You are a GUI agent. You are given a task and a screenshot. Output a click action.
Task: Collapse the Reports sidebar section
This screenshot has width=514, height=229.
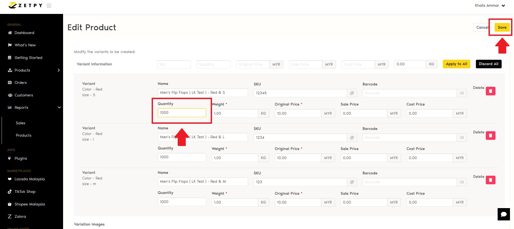[x=59, y=107]
